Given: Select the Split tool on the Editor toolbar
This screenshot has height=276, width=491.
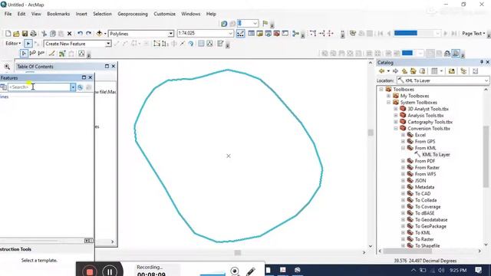Looking at the screenshot, I should [183, 44].
